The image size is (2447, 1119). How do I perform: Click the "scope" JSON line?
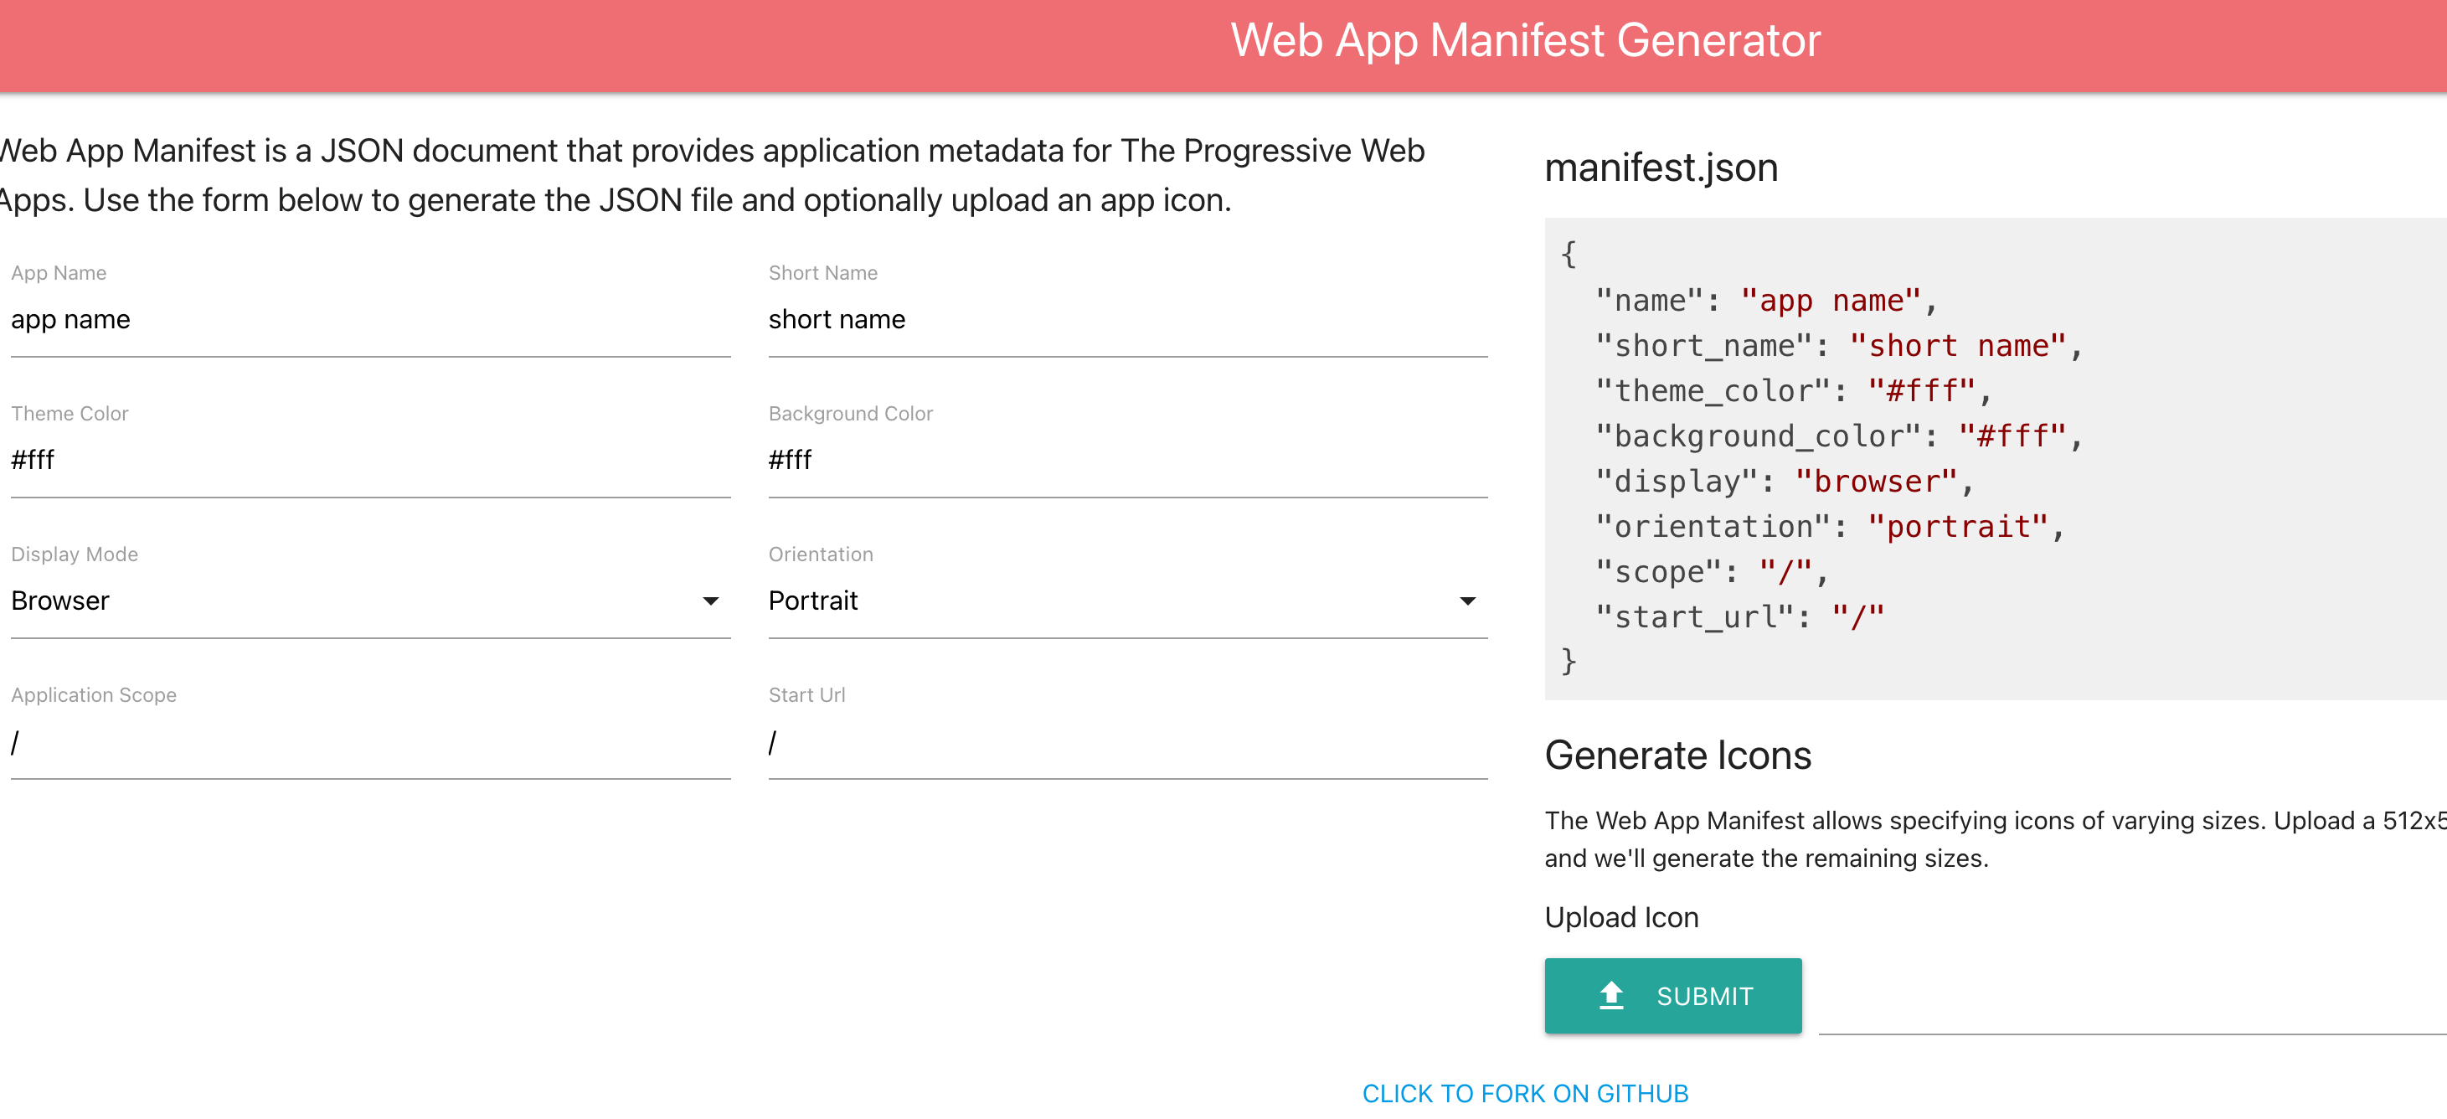coord(1711,573)
